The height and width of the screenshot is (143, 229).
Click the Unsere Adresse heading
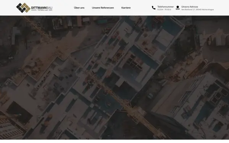pos(190,7)
